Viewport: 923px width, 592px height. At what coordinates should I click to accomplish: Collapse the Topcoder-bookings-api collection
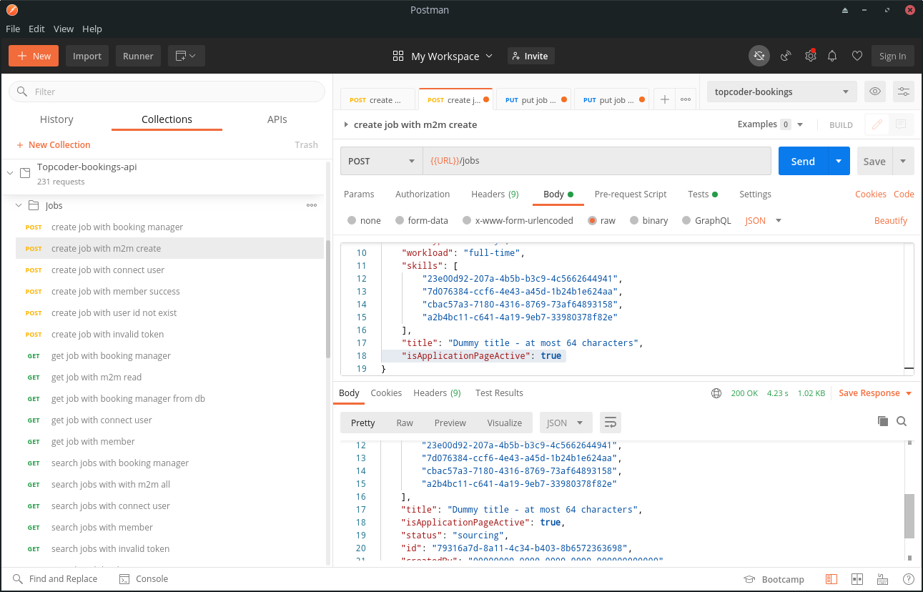tap(10, 173)
